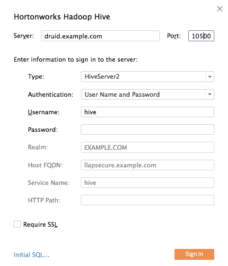The width and height of the screenshot is (228, 266).
Task: Expand the Authentication dropdown arrow
Action: 210,94
